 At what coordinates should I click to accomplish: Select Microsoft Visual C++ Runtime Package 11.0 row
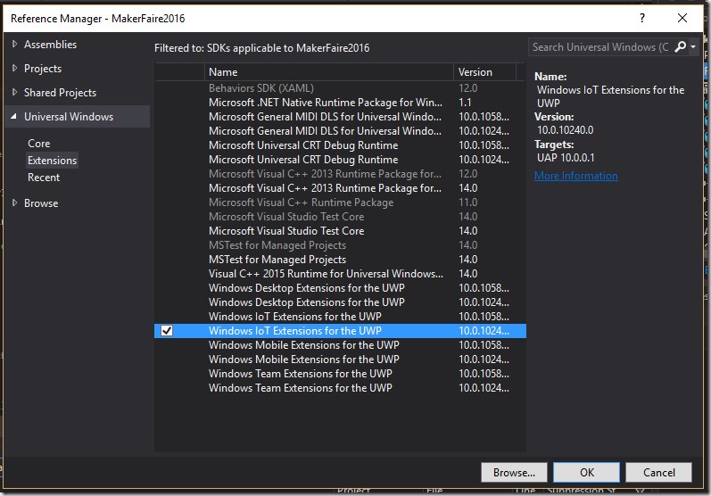(340, 203)
